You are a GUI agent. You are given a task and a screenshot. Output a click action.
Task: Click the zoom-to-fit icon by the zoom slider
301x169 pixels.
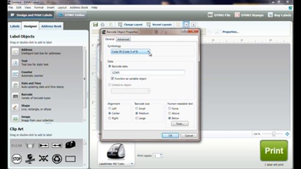tap(287, 134)
